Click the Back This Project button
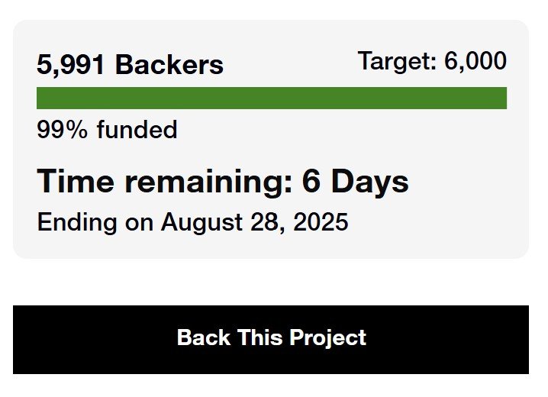 pos(271,339)
